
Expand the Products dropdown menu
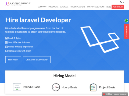54,7
